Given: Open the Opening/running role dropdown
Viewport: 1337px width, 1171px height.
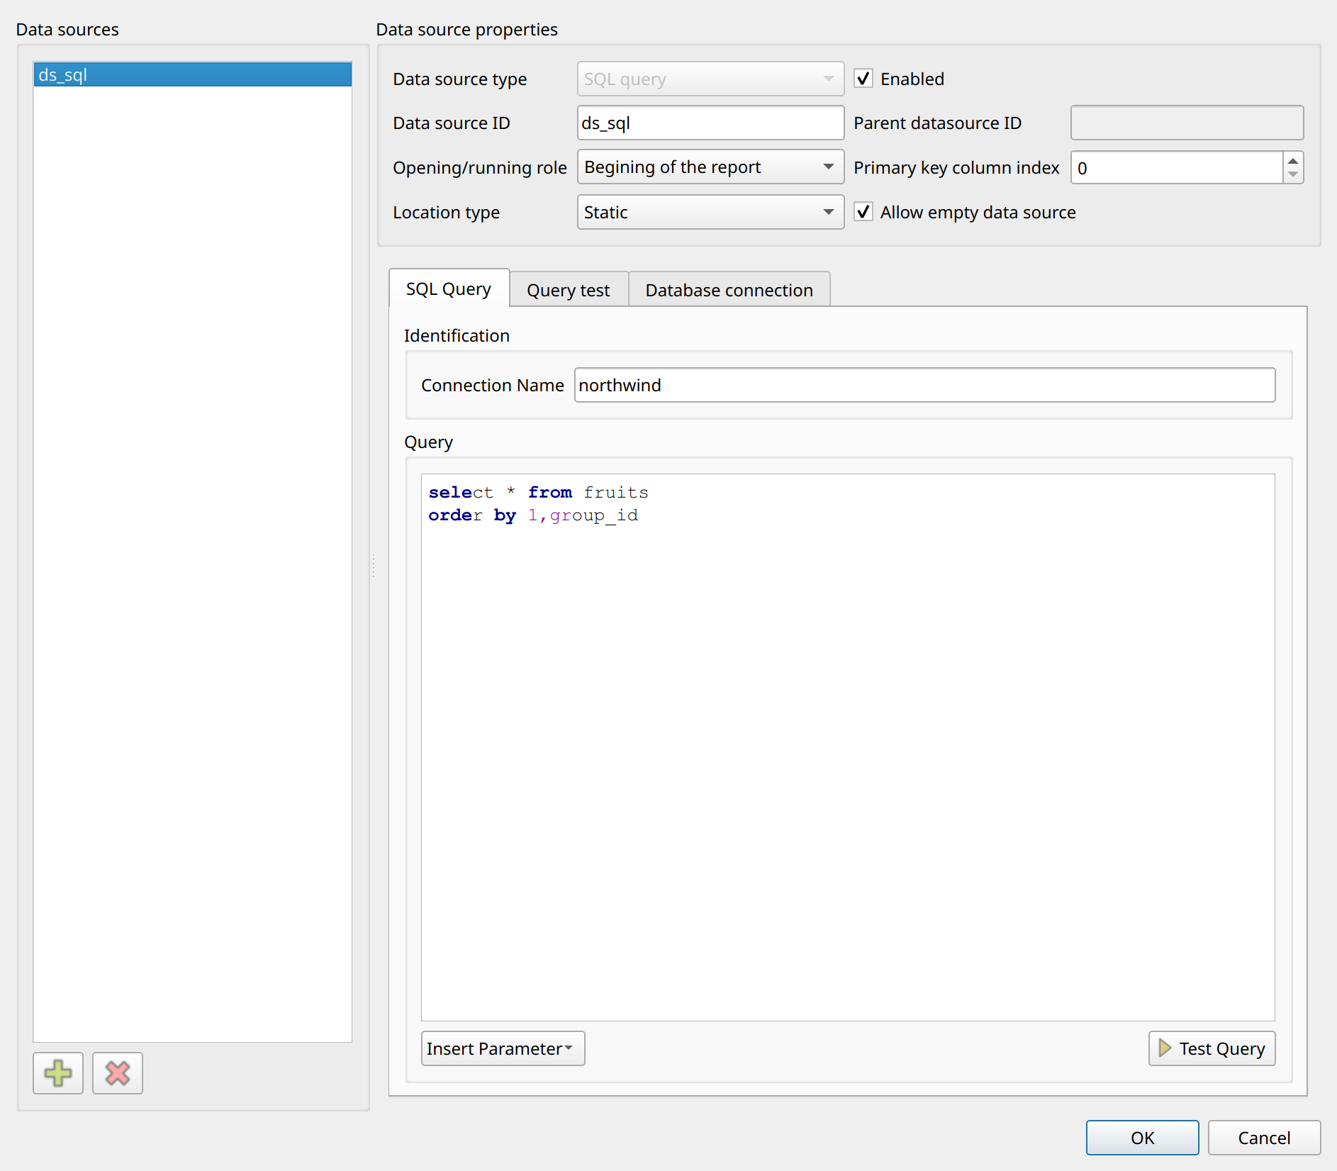Looking at the screenshot, I should click(710, 167).
